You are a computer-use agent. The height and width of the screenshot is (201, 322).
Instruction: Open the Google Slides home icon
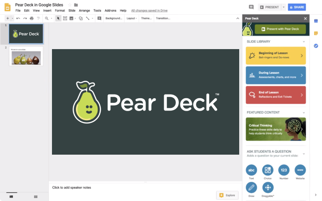[7, 7]
